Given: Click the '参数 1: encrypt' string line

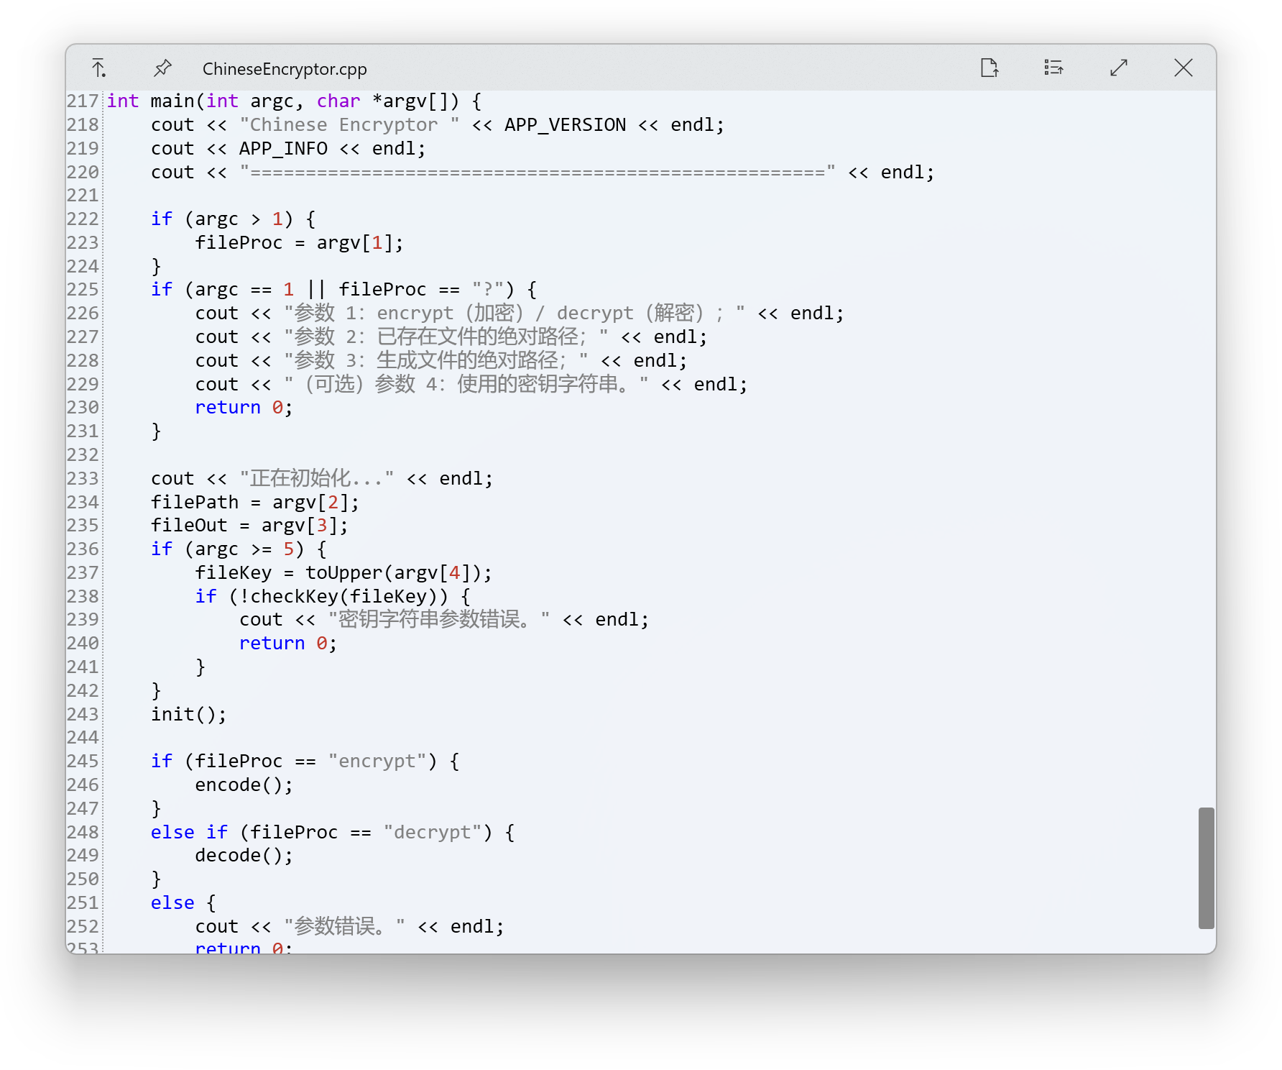Looking at the screenshot, I should [x=520, y=314].
